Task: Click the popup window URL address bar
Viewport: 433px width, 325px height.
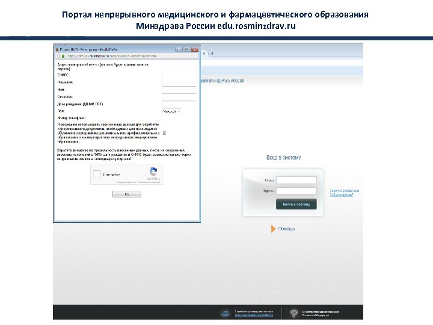Action: tap(127, 56)
